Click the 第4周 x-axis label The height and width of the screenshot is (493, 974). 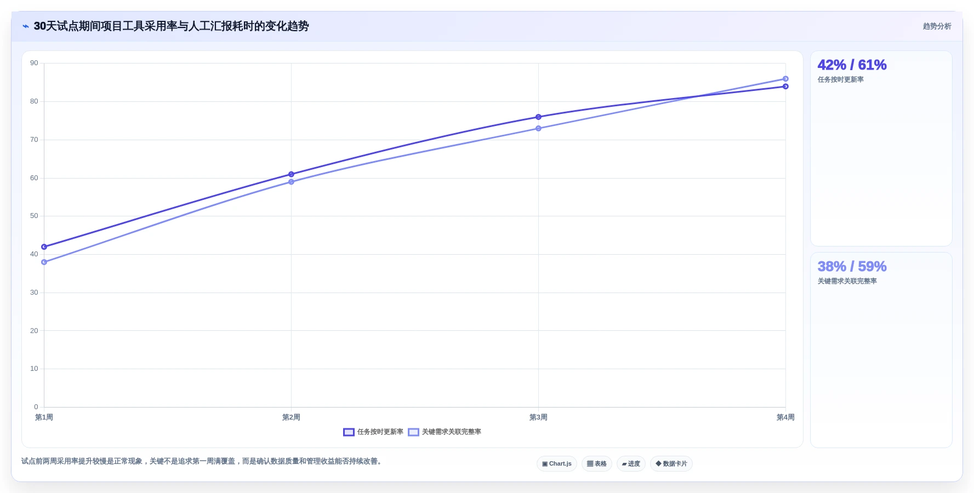tap(785, 417)
